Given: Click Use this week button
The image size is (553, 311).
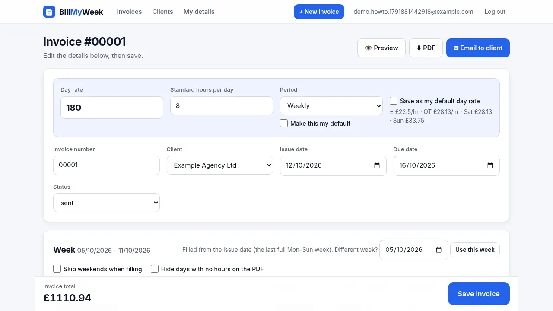Looking at the screenshot, I should point(475,250).
